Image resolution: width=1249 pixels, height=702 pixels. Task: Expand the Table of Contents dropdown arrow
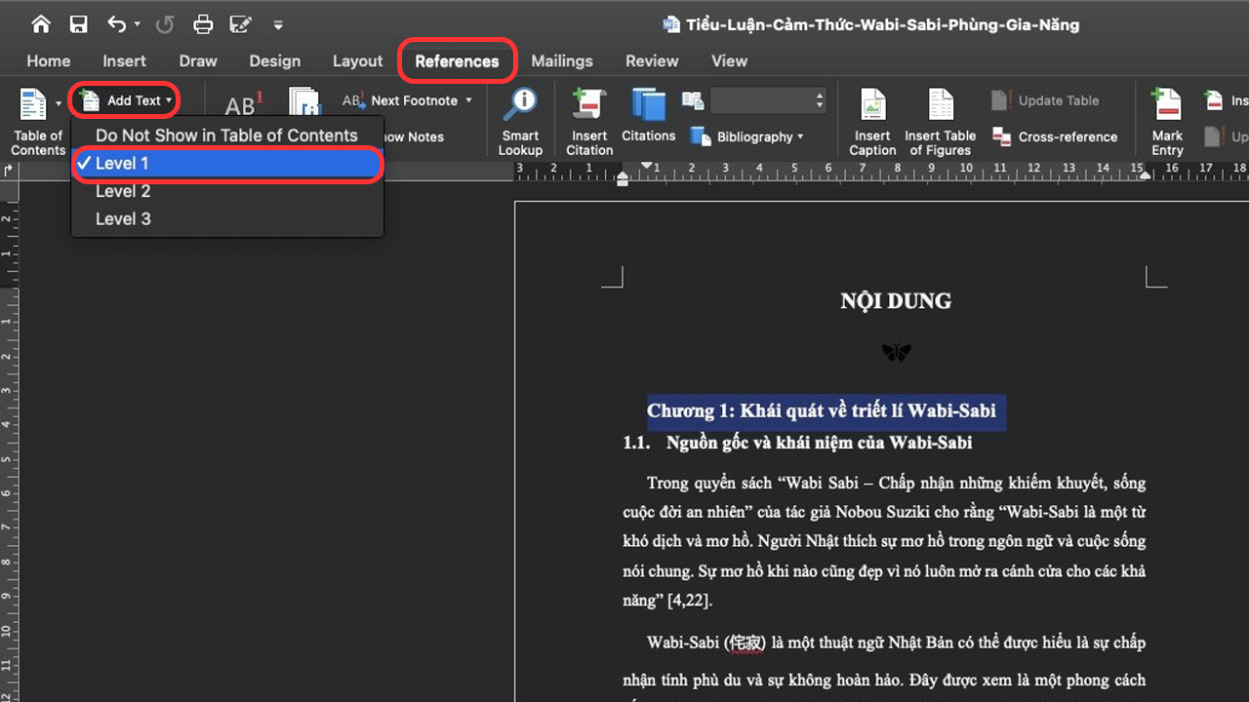(x=60, y=103)
